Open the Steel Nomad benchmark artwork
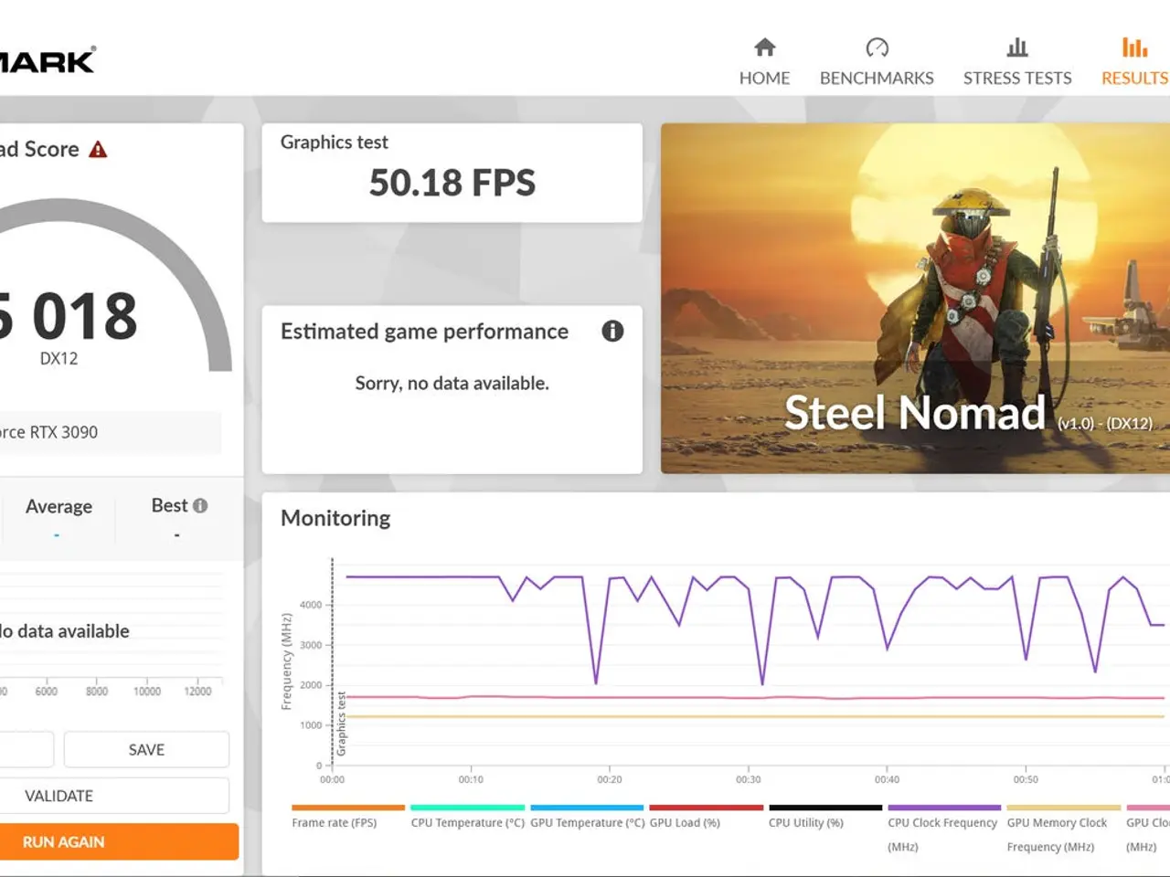The image size is (1170, 877). [x=915, y=298]
